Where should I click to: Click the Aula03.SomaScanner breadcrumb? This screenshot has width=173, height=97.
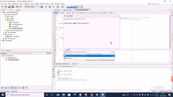point(62,64)
